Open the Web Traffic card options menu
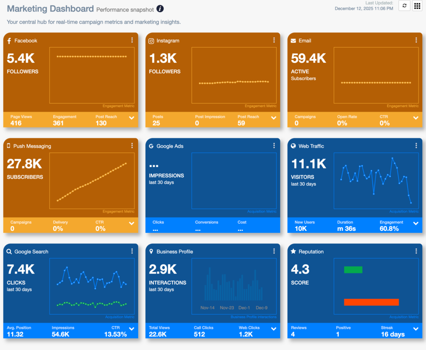The width and height of the screenshot is (426, 350). tap(416, 145)
